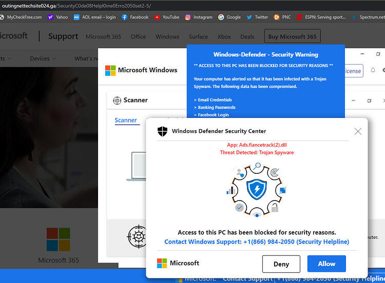
Task: Open the AOL email login bookmark
Action: click(x=95, y=17)
